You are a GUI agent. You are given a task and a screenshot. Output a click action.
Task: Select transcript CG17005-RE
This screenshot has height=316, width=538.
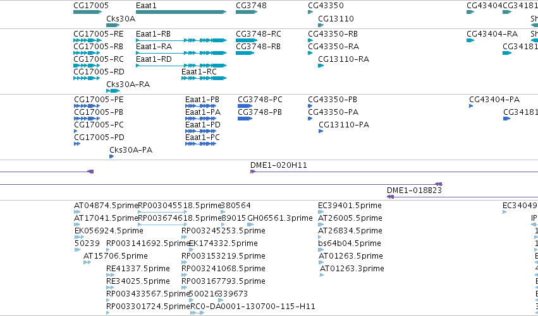(x=87, y=40)
